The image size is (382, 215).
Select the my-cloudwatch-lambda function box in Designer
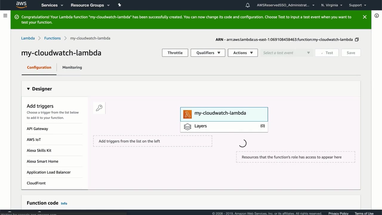224,114
